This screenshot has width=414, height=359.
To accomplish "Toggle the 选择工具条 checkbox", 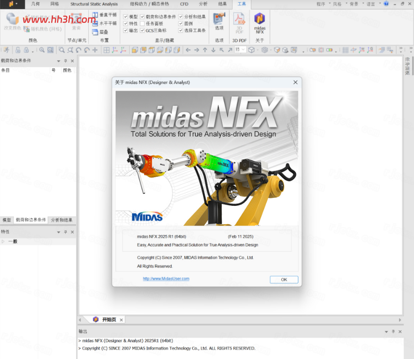I will click(x=180, y=30).
